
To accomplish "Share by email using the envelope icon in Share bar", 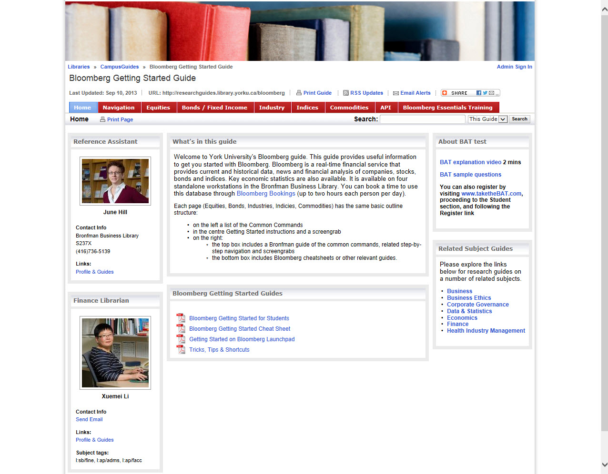I will pos(491,93).
